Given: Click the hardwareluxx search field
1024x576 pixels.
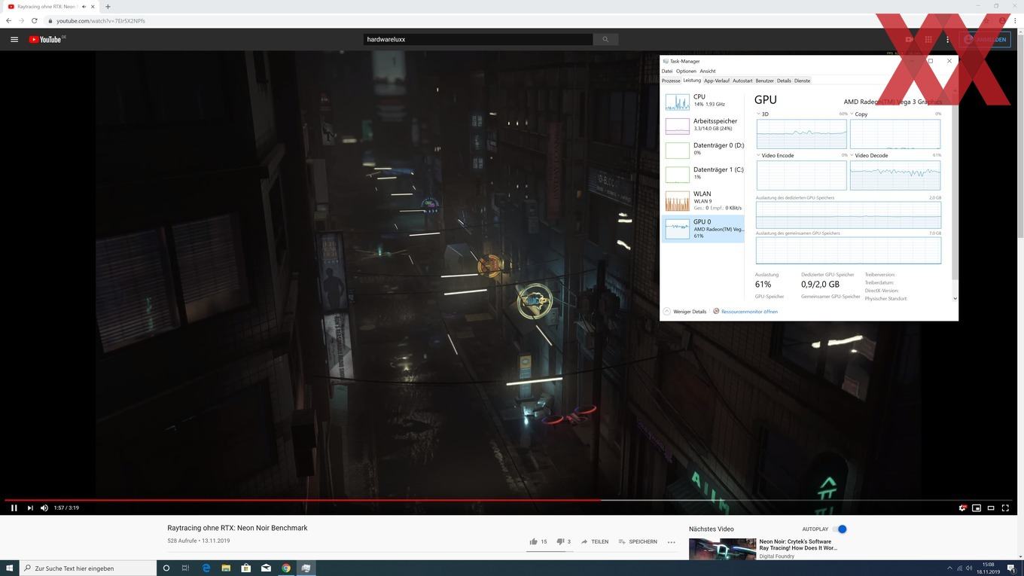Looking at the screenshot, I should pyautogui.click(x=478, y=39).
